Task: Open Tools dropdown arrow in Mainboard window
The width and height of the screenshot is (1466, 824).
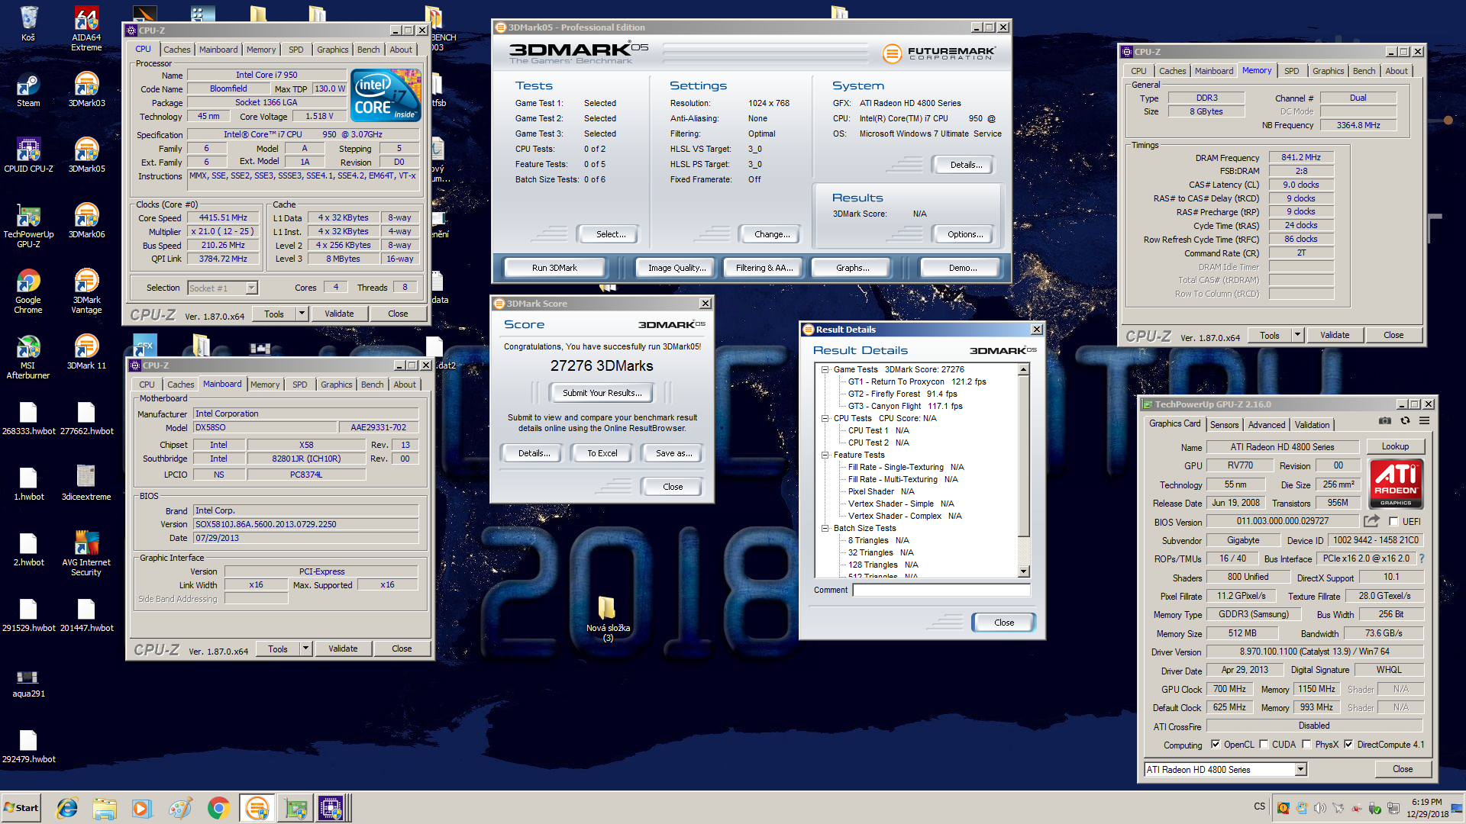Action: point(305,649)
